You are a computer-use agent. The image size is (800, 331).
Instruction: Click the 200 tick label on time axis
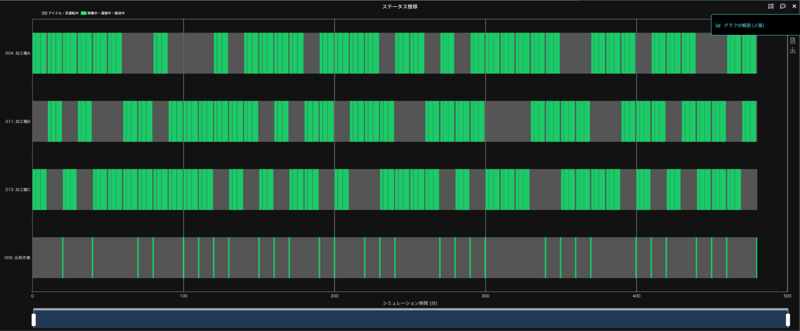(334, 296)
